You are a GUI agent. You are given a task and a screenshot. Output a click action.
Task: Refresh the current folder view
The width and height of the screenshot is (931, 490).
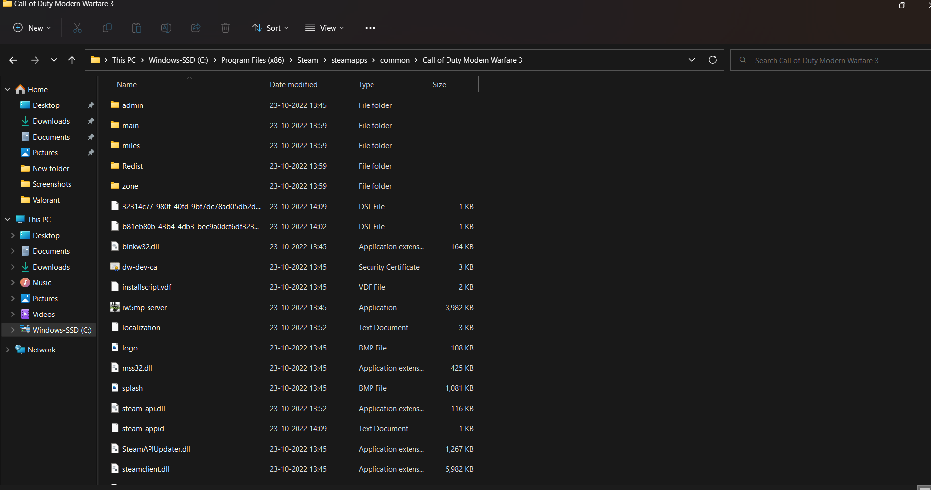[x=713, y=60]
